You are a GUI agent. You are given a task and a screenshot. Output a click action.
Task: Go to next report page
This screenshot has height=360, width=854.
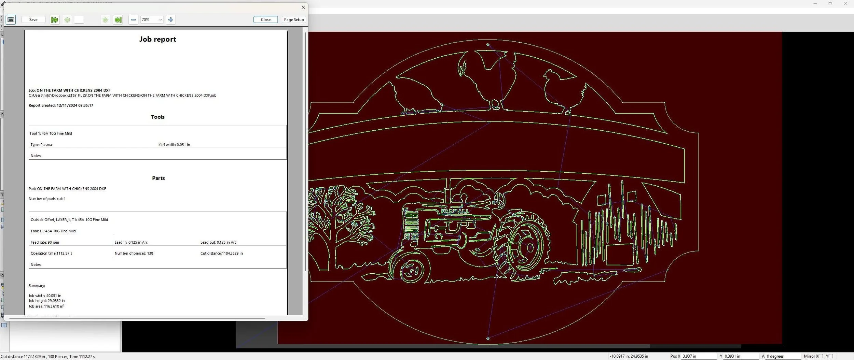105,20
